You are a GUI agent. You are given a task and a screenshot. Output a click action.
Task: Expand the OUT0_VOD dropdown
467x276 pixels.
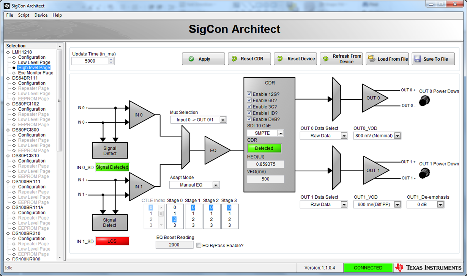(397, 136)
